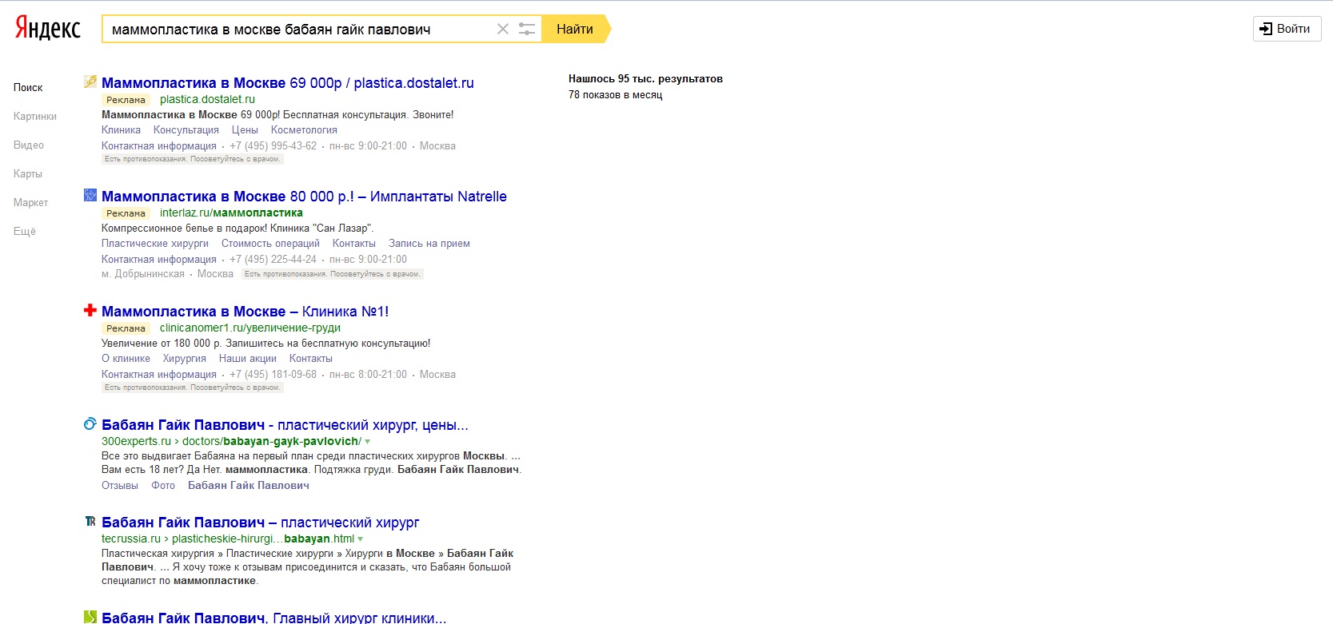Viewport: 1333px width, 624px height.
Task: Click the interlaz.ru/маммопластика green URL
Action: (231, 213)
